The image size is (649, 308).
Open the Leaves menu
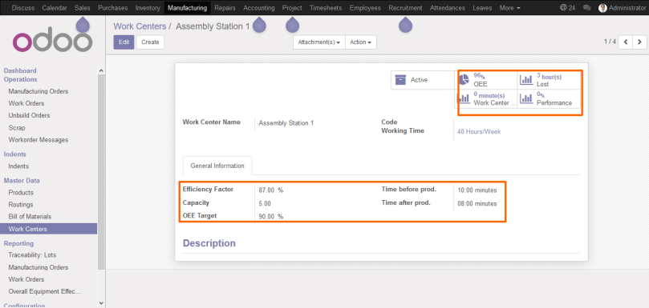coord(482,8)
